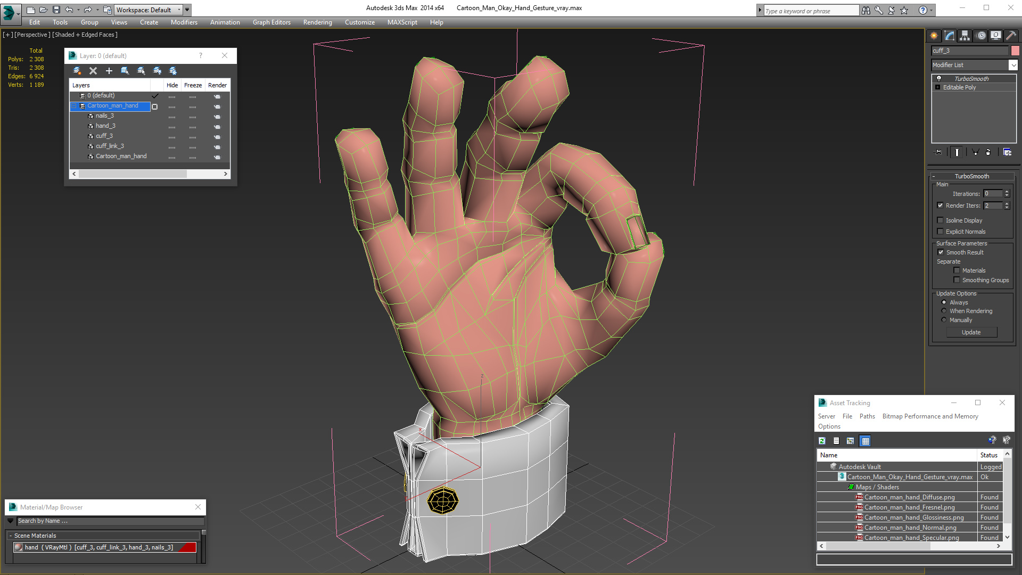This screenshot has width=1022, height=575.
Task: Select When Rendering update option
Action: click(944, 311)
